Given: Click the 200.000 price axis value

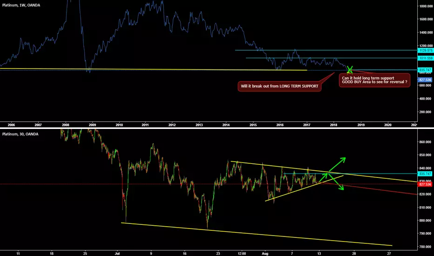Looking at the screenshot, I should [426, 112].
